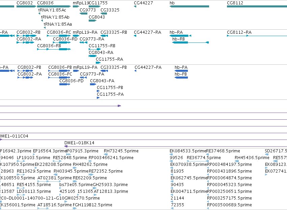Select the DME1-011C04 BAC clone label

point(14,136)
